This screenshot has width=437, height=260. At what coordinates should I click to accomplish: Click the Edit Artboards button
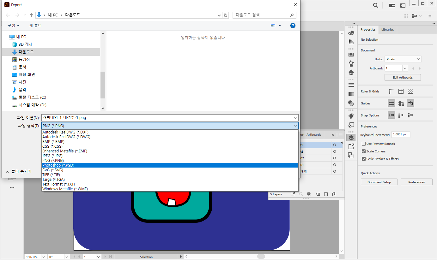(x=403, y=77)
